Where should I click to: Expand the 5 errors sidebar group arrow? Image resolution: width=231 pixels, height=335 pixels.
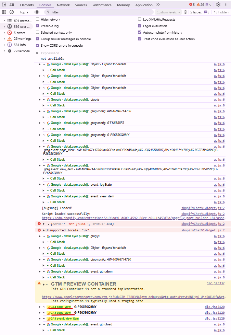4,33
